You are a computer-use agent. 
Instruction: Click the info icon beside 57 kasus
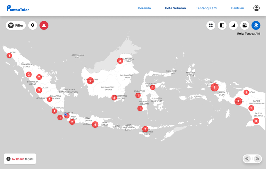click(9, 159)
